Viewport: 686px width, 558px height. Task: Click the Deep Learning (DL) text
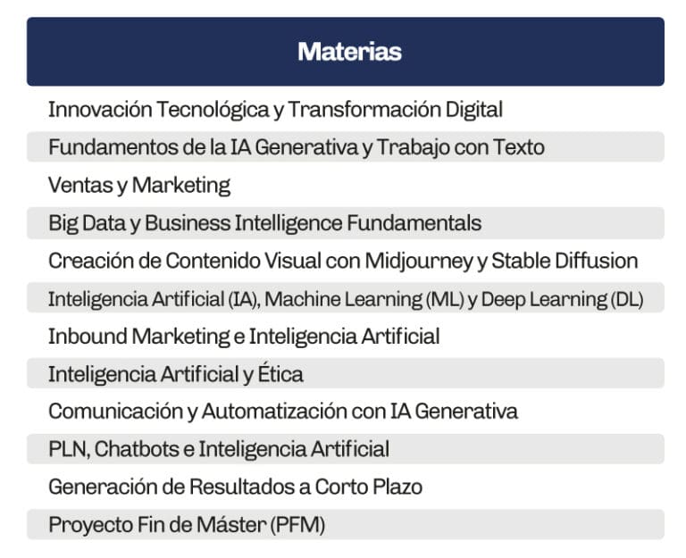[x=562, y=300]
